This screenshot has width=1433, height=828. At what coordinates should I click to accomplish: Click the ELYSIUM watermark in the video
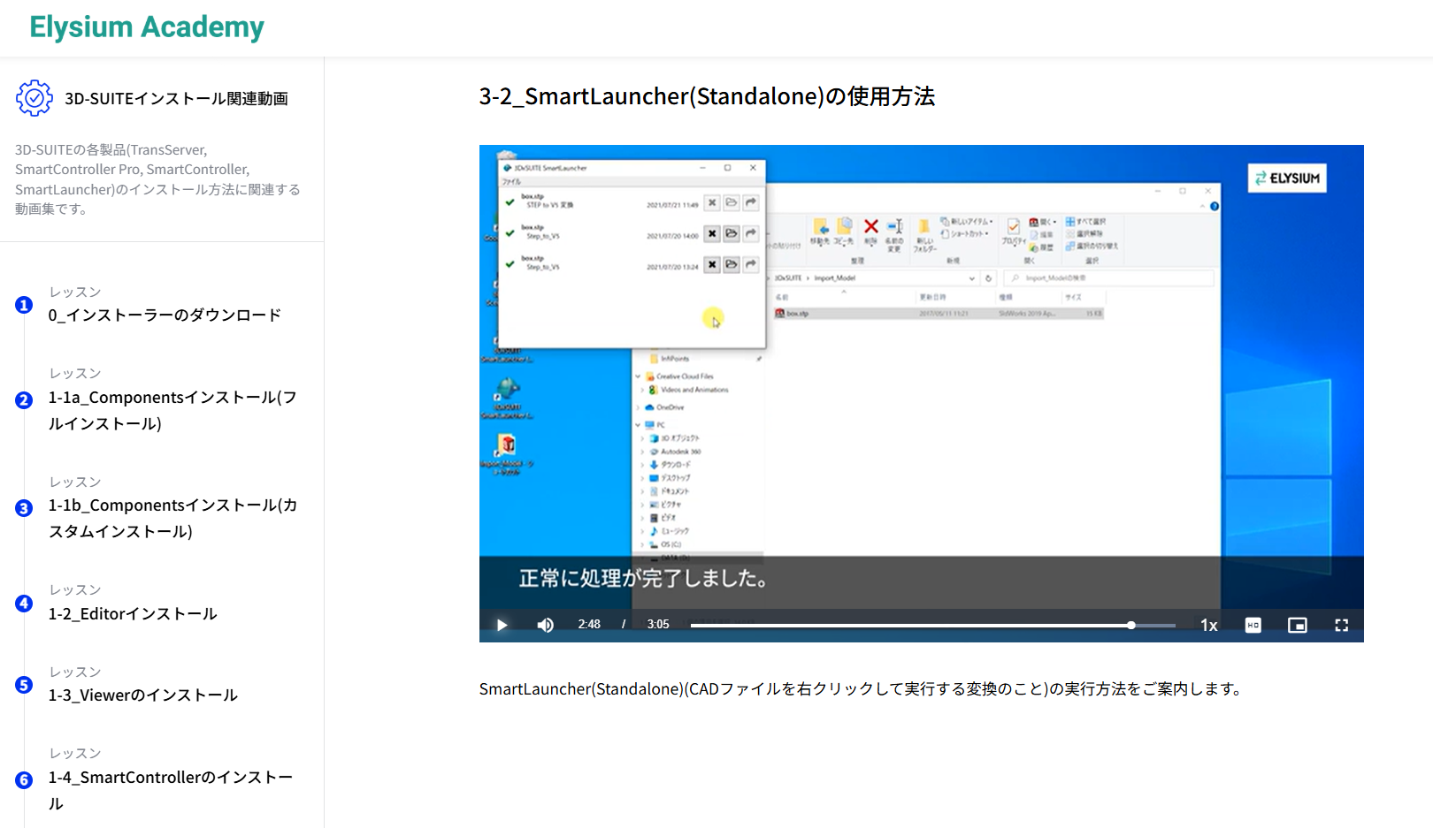click(x=1287, y=179)
